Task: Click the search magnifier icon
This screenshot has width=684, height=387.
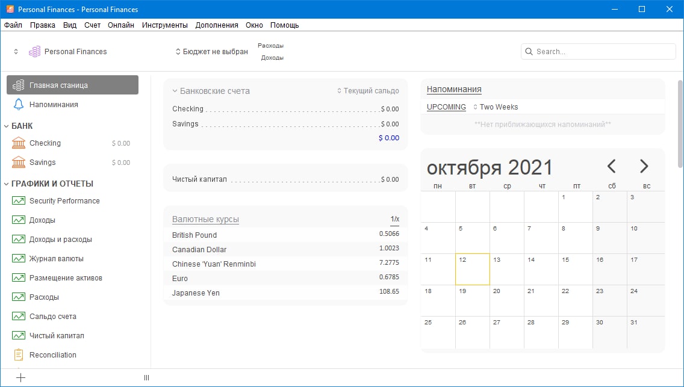Action: click(529, 51)
